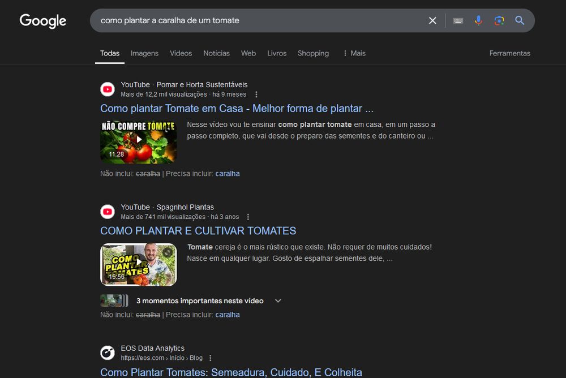Start voice search with the microphone icon
The width and height of the screenshot is (566, 378).
coord(478,20)
